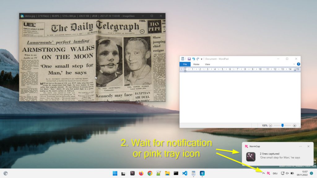Show hidden tray icons chevron

(263, 173)
